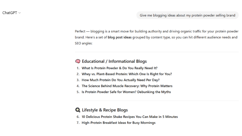Image resolution: width=242 pixels, height=136 pixels.
Task: Click the 10 Delicious Protein Shake Recipes item
Action: [x=130, y=117]
